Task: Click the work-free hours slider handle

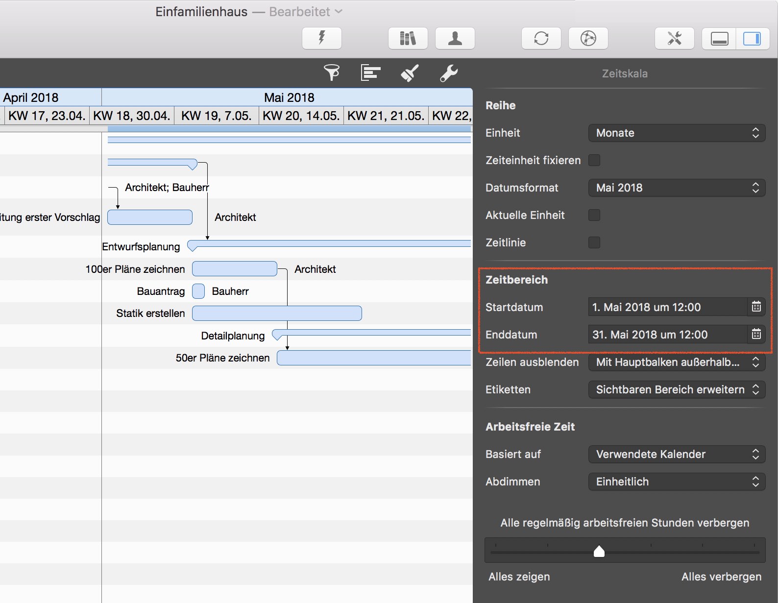Action: click(x=599, y=552)
